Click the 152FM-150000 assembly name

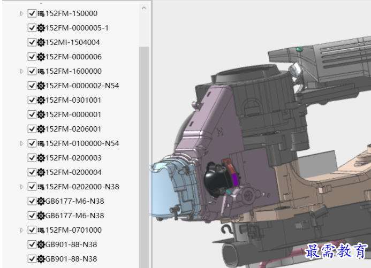(x=71, y=14)
